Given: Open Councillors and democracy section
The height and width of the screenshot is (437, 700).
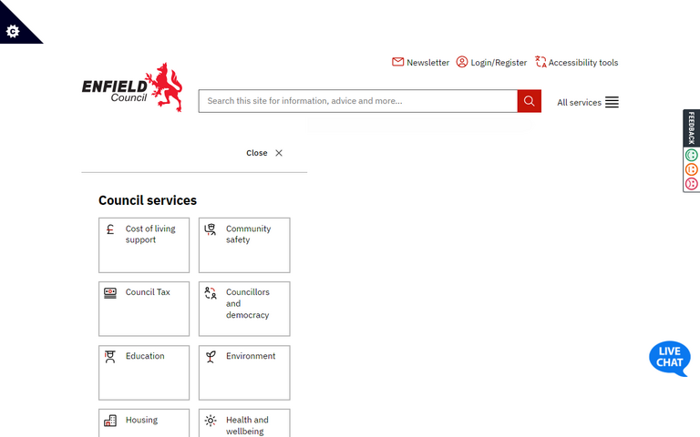Looking at the screenshot, I should (244, 309).
